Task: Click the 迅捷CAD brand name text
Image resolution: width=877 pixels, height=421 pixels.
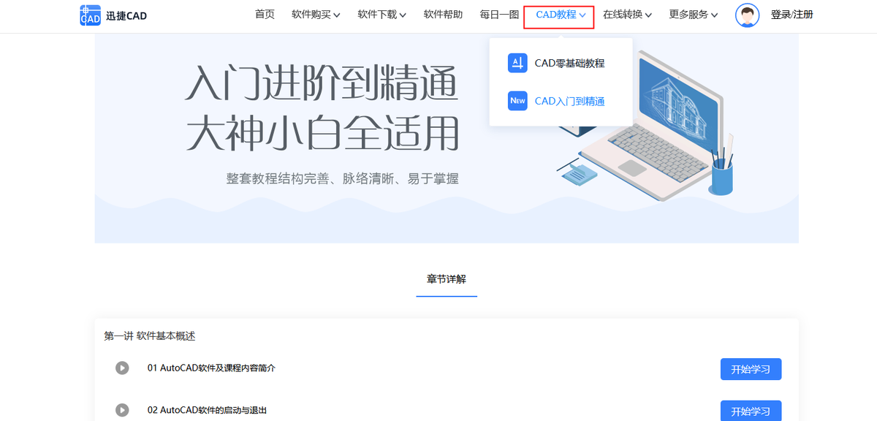Action: tap(126, 15)
